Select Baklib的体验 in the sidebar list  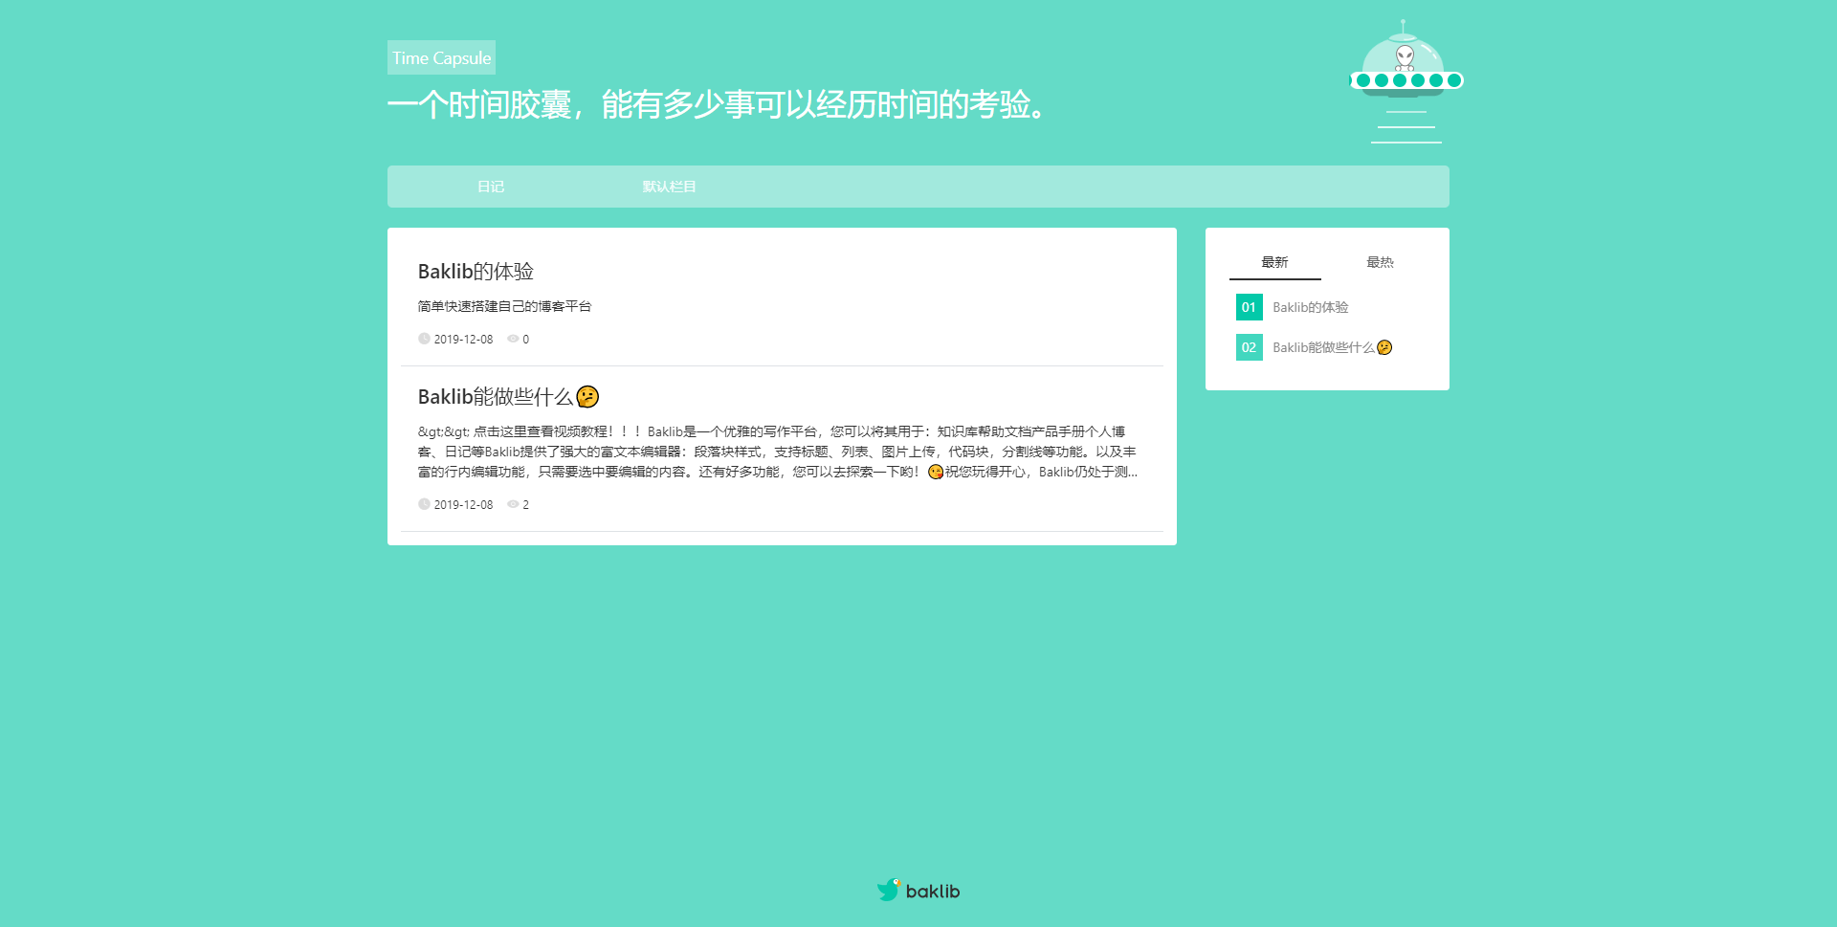coord(1310,307)
